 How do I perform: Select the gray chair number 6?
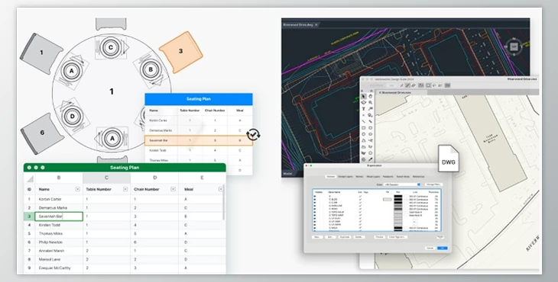41,133
